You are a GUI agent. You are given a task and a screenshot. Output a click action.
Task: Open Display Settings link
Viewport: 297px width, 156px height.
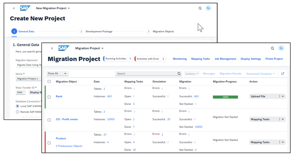click(x=251, y=59)
